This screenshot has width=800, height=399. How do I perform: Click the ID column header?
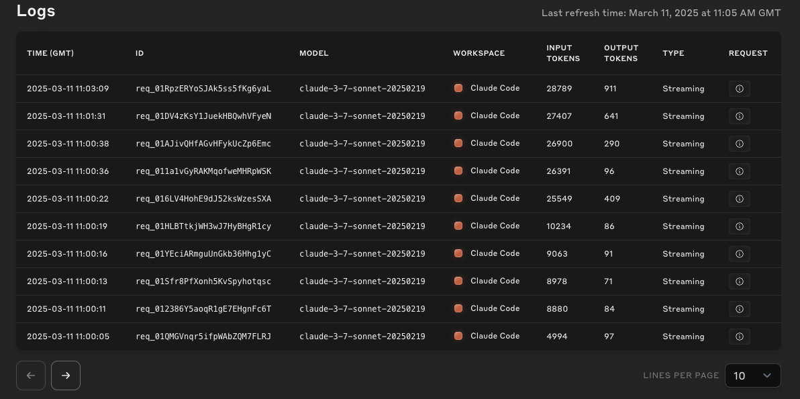(x=140, y=53)
